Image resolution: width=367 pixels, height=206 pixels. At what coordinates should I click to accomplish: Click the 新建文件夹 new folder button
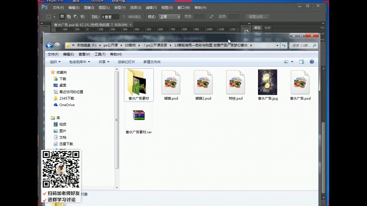(x=152, y=62)
